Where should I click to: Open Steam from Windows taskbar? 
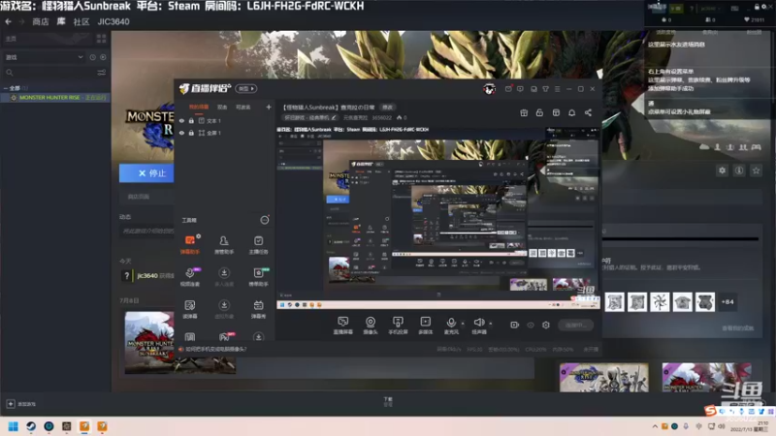[x=31, y=426]
